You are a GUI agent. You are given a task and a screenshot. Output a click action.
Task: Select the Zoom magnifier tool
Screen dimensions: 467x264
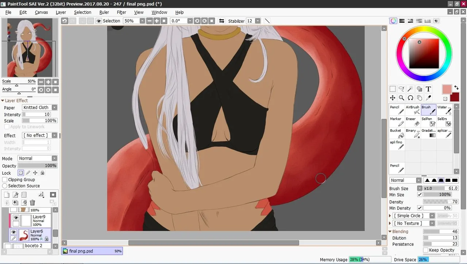[x=401, y=98]
